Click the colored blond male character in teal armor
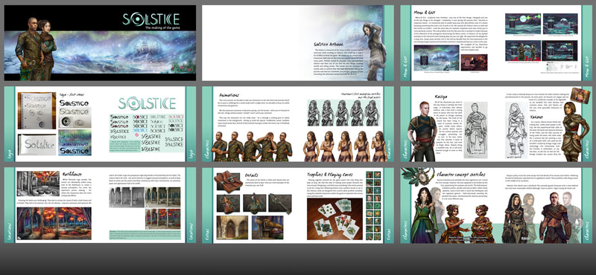Screen dimensions: 596x275 (x=421, y=132)
